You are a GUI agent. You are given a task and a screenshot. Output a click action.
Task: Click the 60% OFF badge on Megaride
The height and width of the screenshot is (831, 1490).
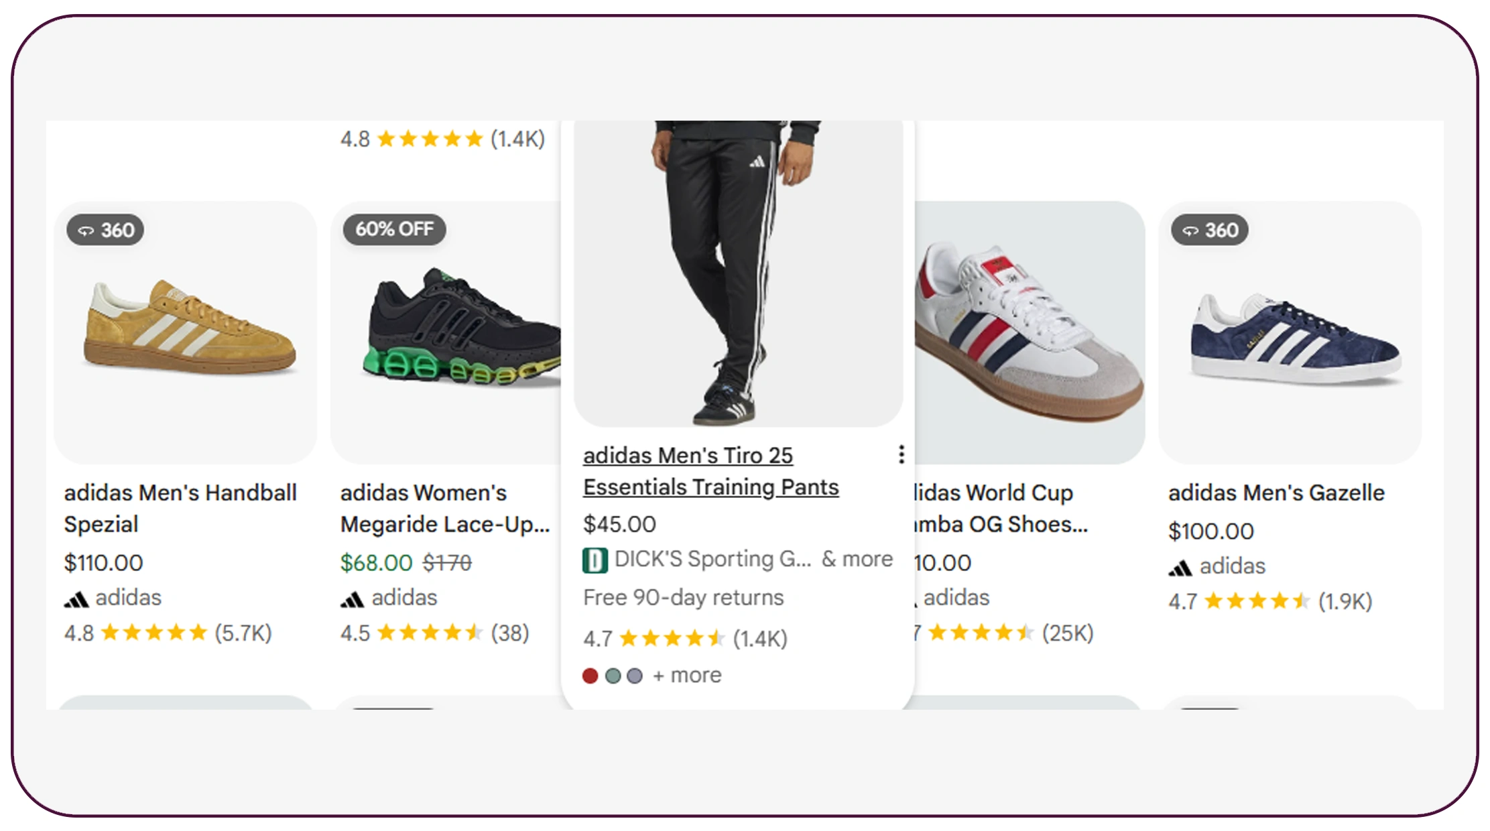[x=394, y=229]
